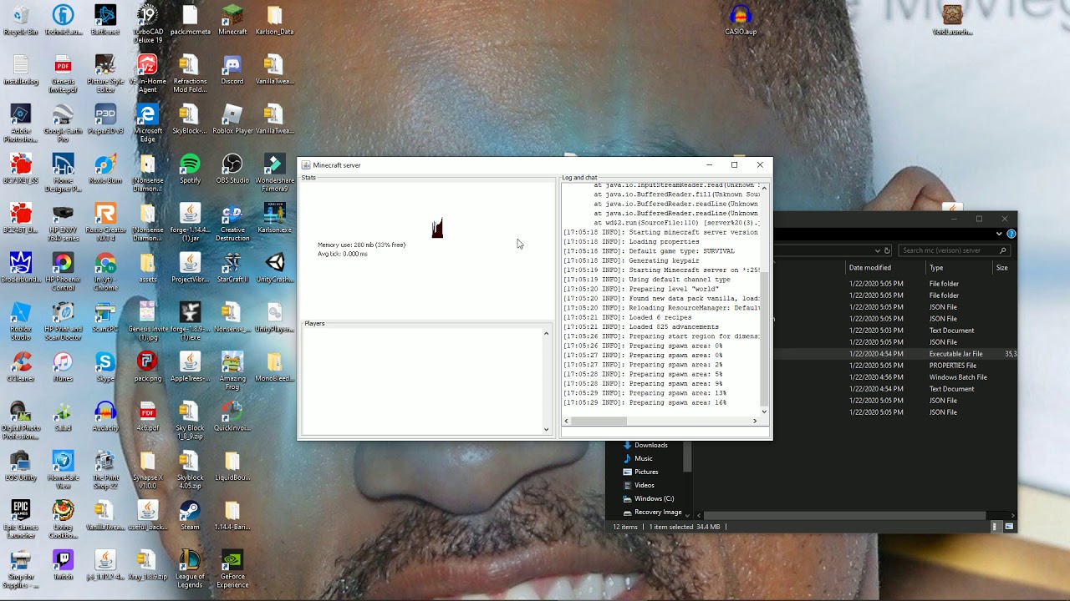
Task: Open Music in the navigation pane
Action: (643, 458)
